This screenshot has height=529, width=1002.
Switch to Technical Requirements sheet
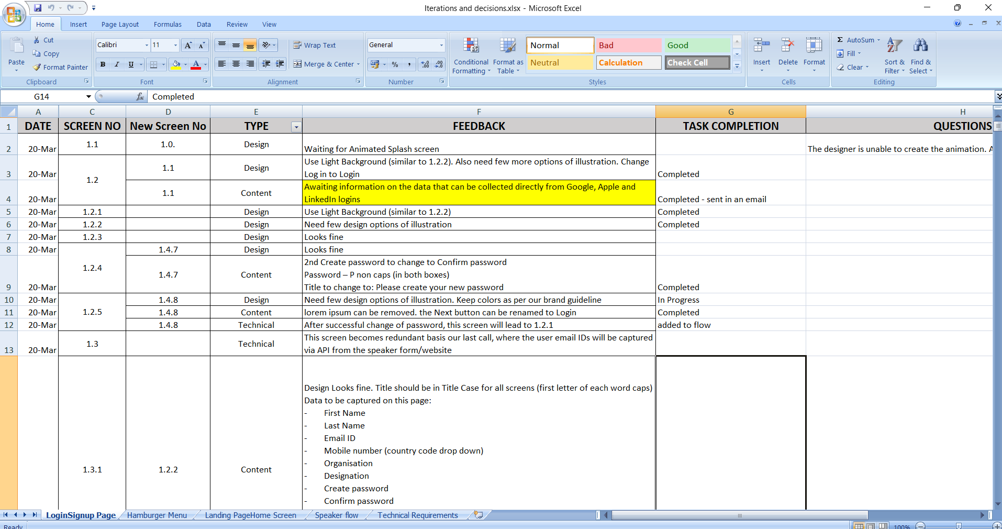coord(418,515)
